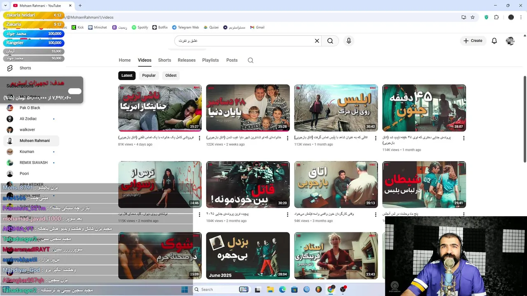The image size is (527, 296).
Task: Switch to the channel Home tab
Action: [x=125, y=60]
